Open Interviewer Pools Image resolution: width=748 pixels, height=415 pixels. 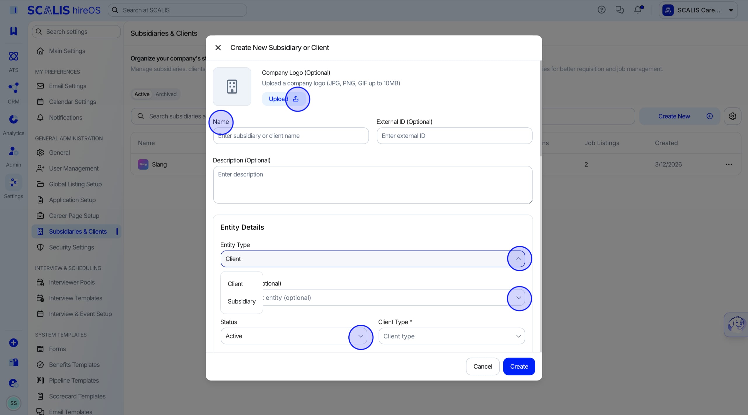coord(76,282)
